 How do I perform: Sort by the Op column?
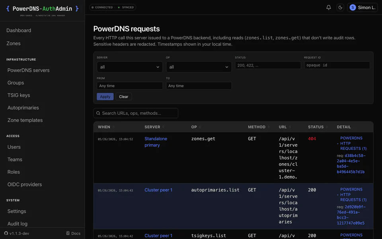coord(196,127)
